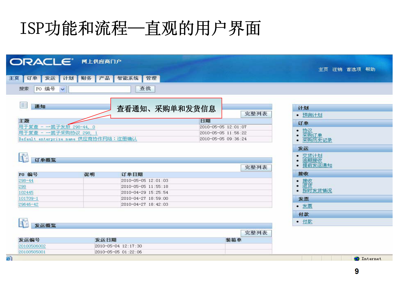This screenshot has width=402, height=284.
Task: Click Internet Explorer status bar page icon
Action: point(9,258)
